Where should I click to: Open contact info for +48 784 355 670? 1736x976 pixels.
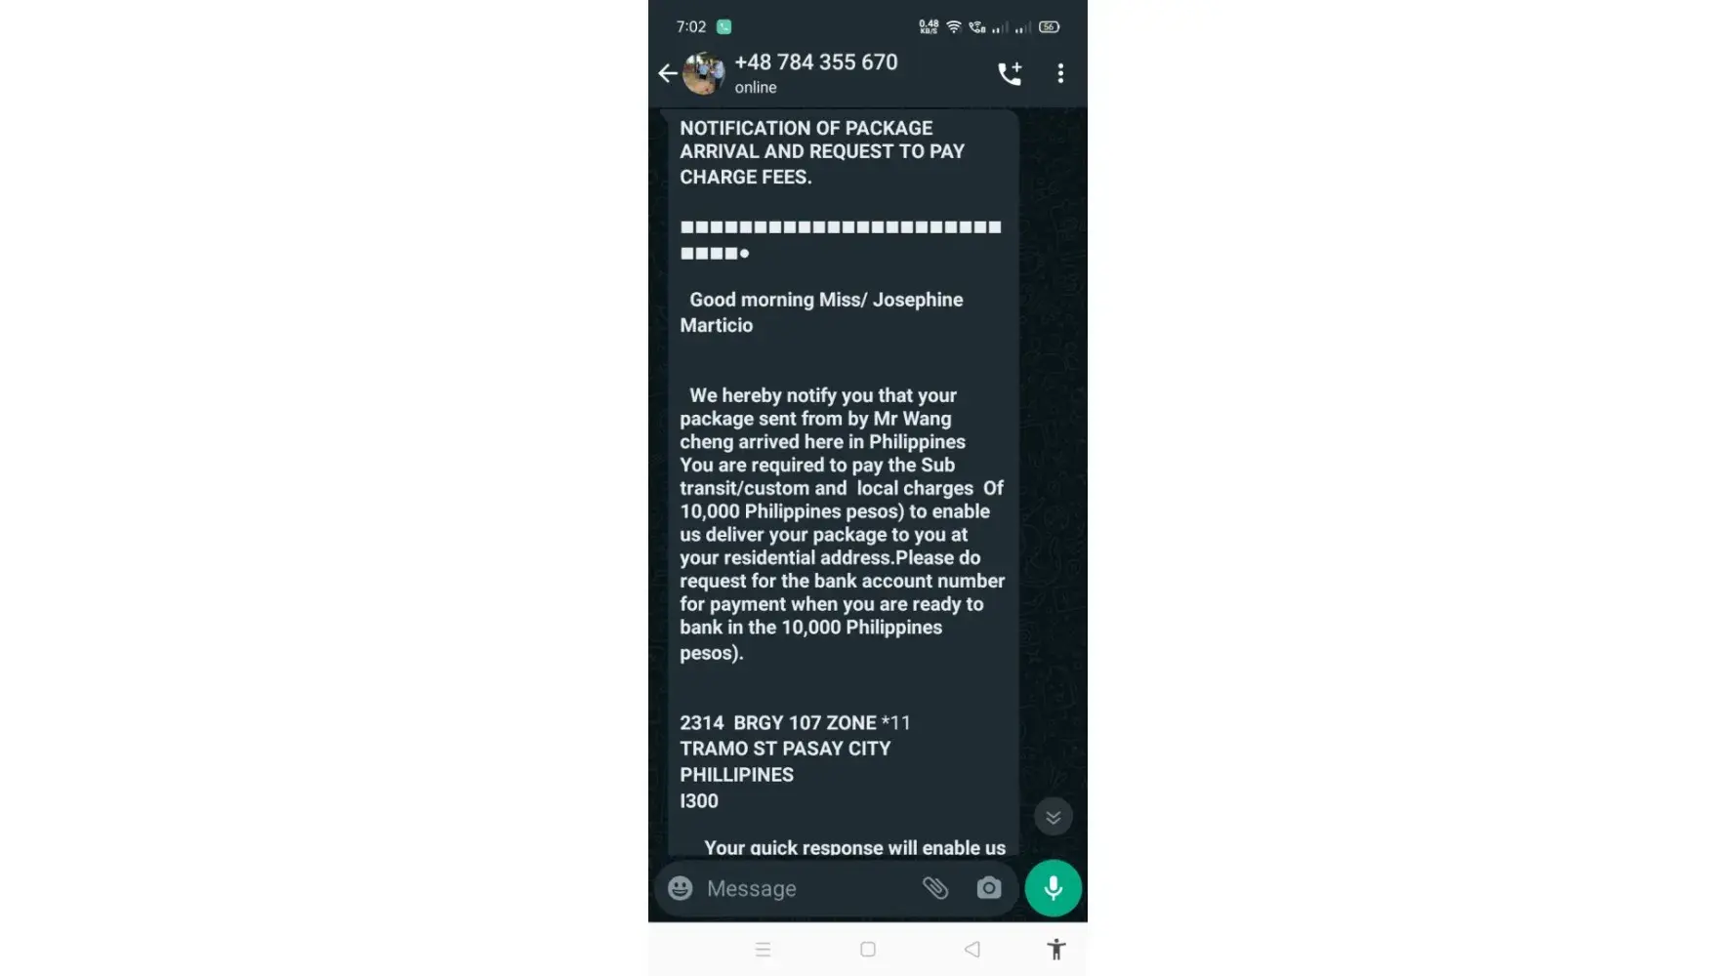815,62
